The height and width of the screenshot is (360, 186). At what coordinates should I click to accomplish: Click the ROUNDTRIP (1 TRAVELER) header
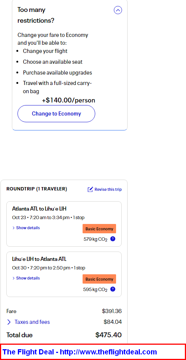[x=37, y=189]
